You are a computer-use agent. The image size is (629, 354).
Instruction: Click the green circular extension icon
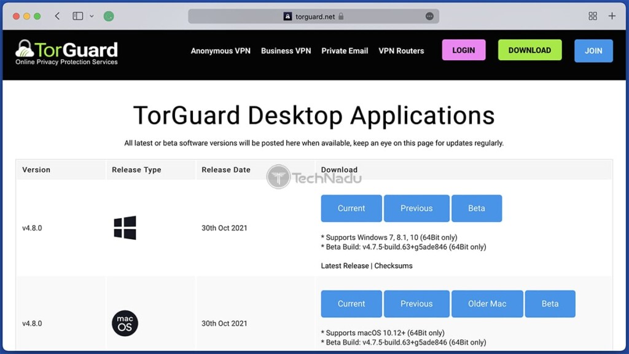click(109, 16)
